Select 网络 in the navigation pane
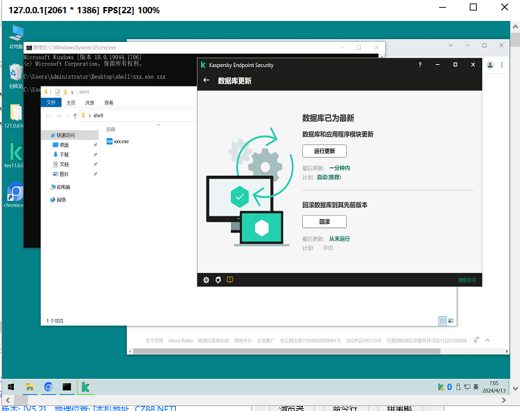 tap(61, 200)
